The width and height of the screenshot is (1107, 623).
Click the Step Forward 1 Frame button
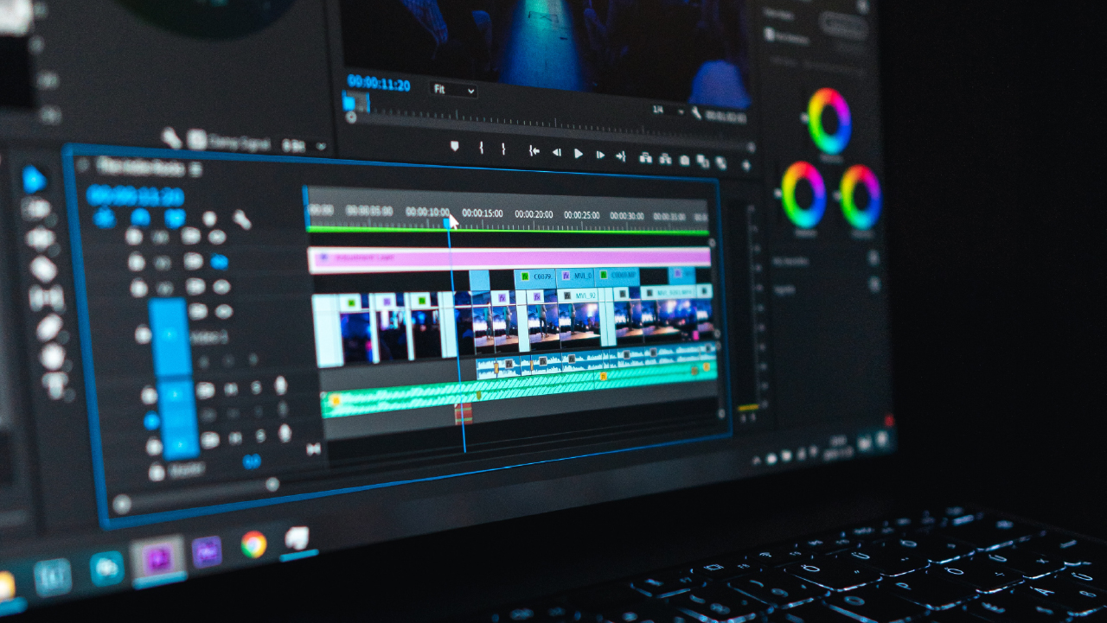[x=600, y=155]
